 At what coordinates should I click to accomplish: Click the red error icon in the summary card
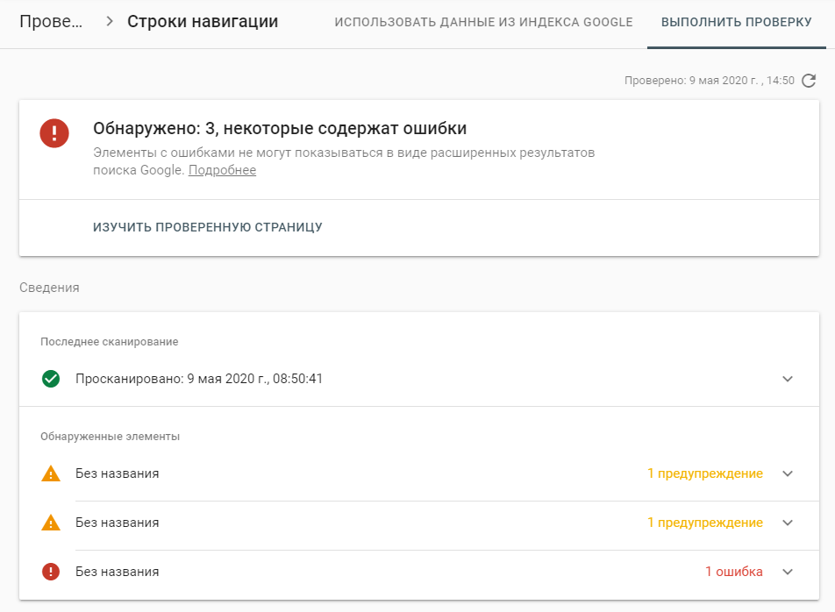[x=54, y=133]
